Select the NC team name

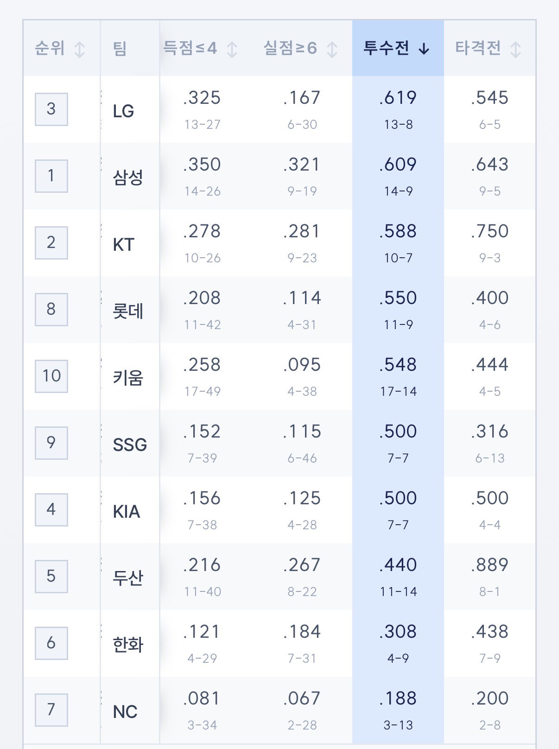(x=125, y=711)
